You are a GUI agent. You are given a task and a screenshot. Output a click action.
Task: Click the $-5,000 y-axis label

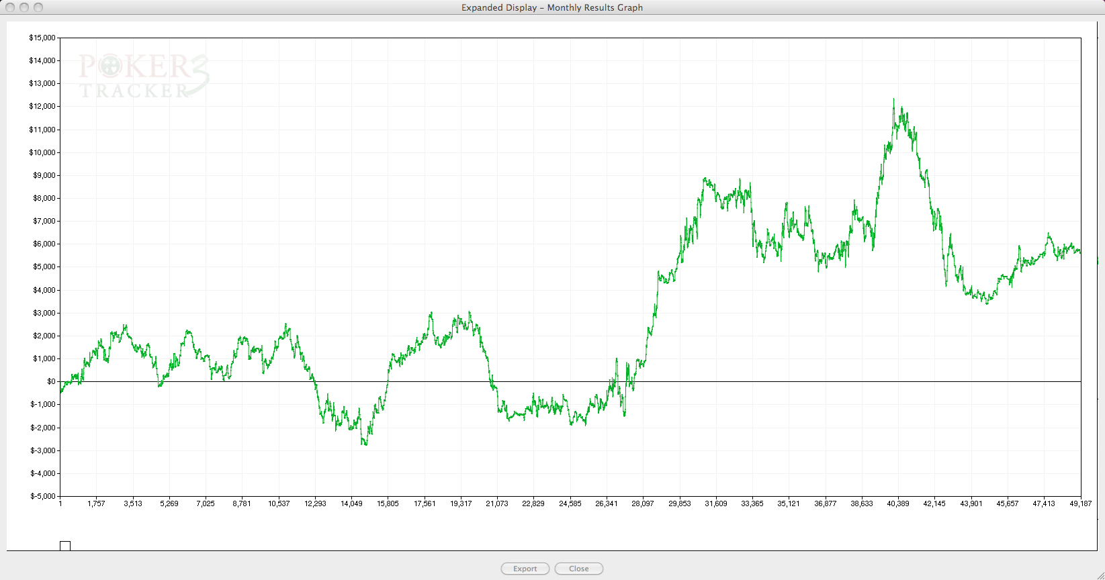42,496
